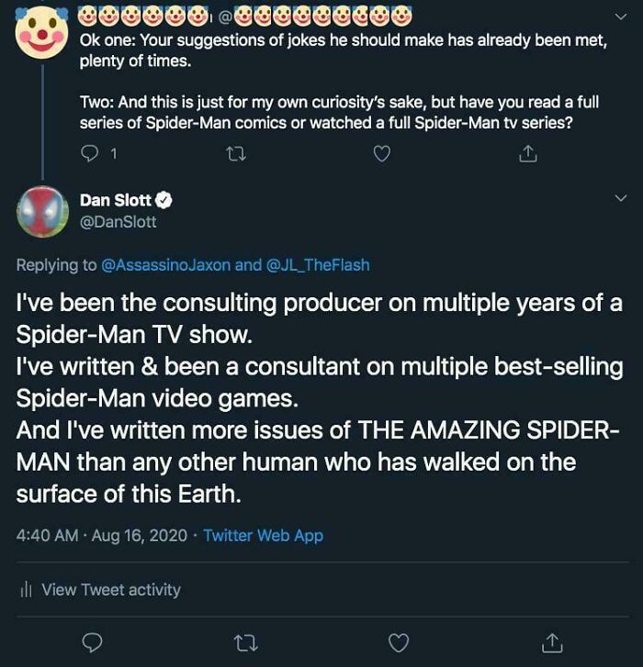
Task: Like the clown-avatar user's tweet
Action: (381, 155)
